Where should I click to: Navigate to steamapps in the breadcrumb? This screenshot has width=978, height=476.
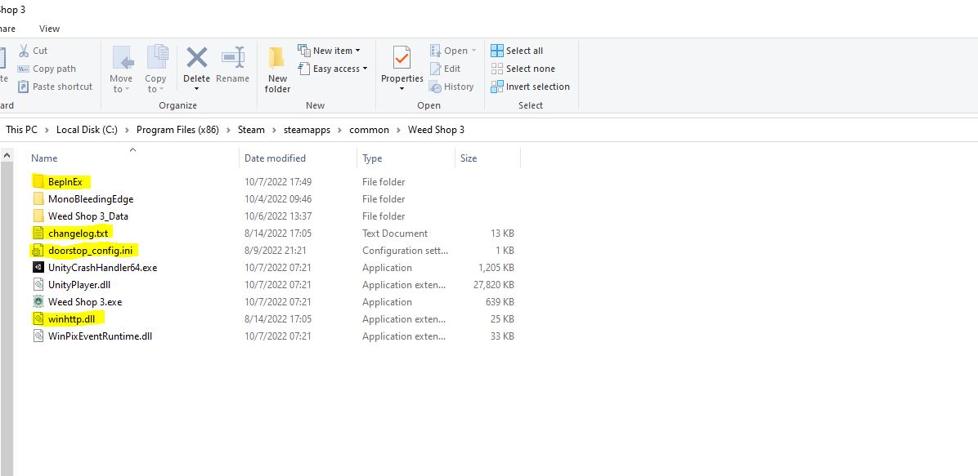pyautogui.click(x=307, y=130)
